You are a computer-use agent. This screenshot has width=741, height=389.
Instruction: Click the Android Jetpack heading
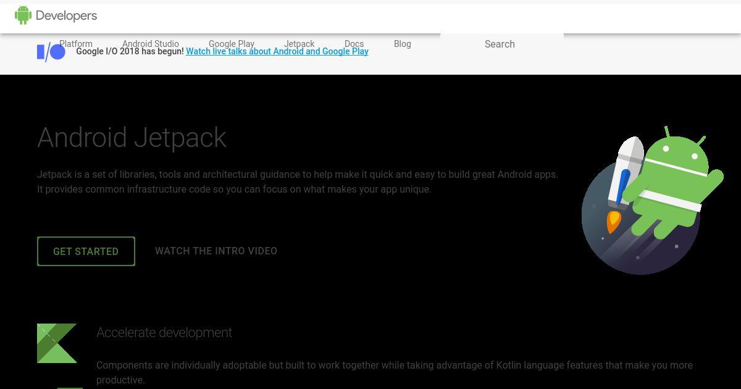tap(132, 137)
